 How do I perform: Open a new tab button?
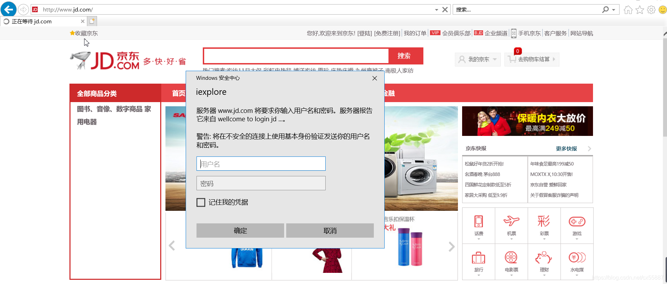tap(92, 21)
